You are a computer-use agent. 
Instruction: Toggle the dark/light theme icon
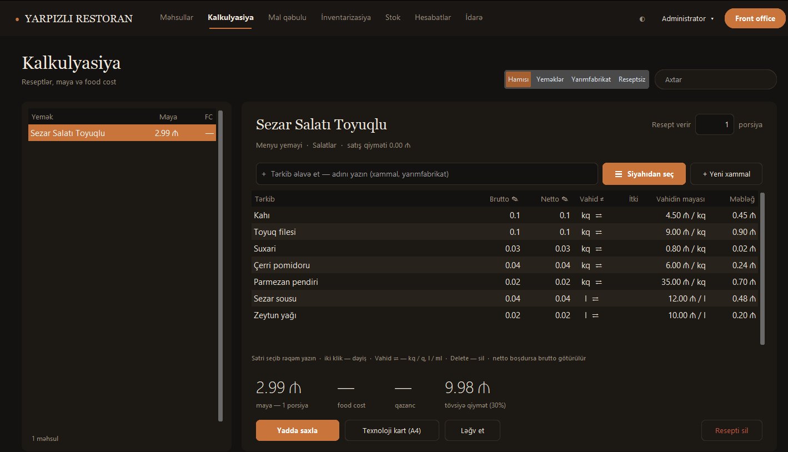pyautogui.click(x=643, y=19)
